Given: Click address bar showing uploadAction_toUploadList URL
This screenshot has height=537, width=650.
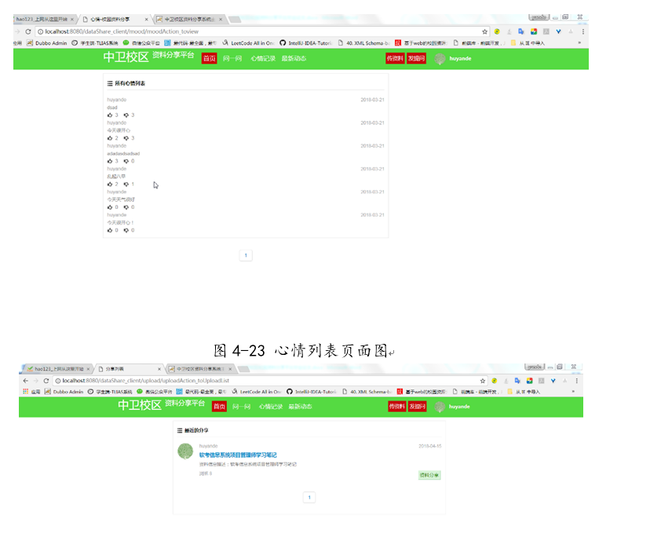Looking at the screenshot, I should [269, 381].
